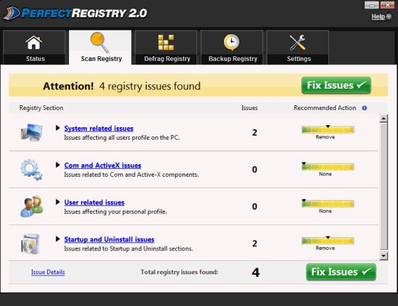398x306 pixels.
Task: Click the magnifying glass Scan Registry icon
Action: (99, 42)
